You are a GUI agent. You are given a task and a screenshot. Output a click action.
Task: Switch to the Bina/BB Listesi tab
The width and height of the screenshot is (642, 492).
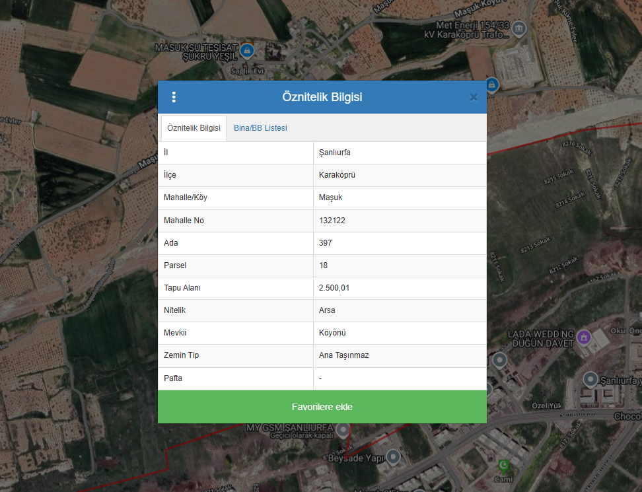pyautogui.click(x=260, y=128)
